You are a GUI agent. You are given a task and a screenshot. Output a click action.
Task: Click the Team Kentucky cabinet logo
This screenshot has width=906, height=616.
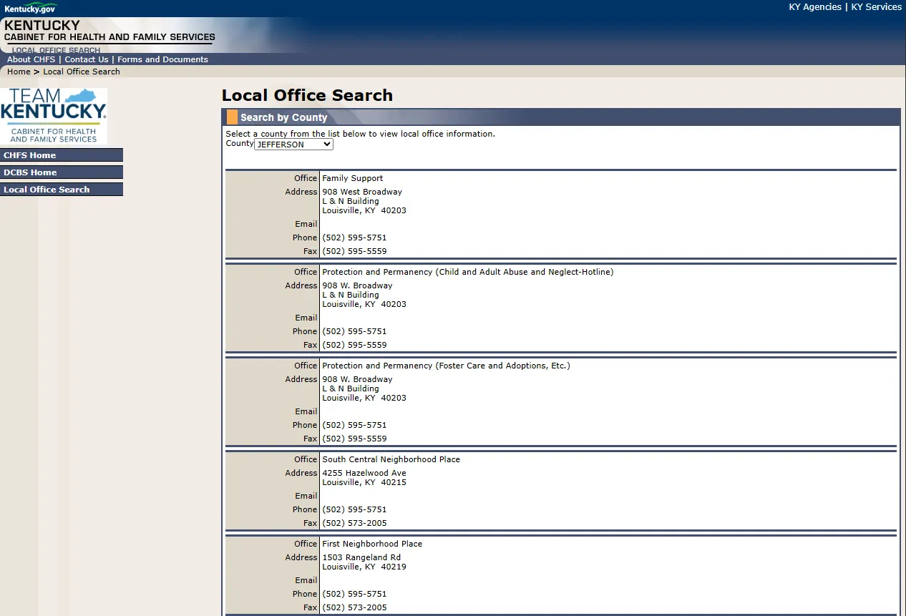coord(54,115)
